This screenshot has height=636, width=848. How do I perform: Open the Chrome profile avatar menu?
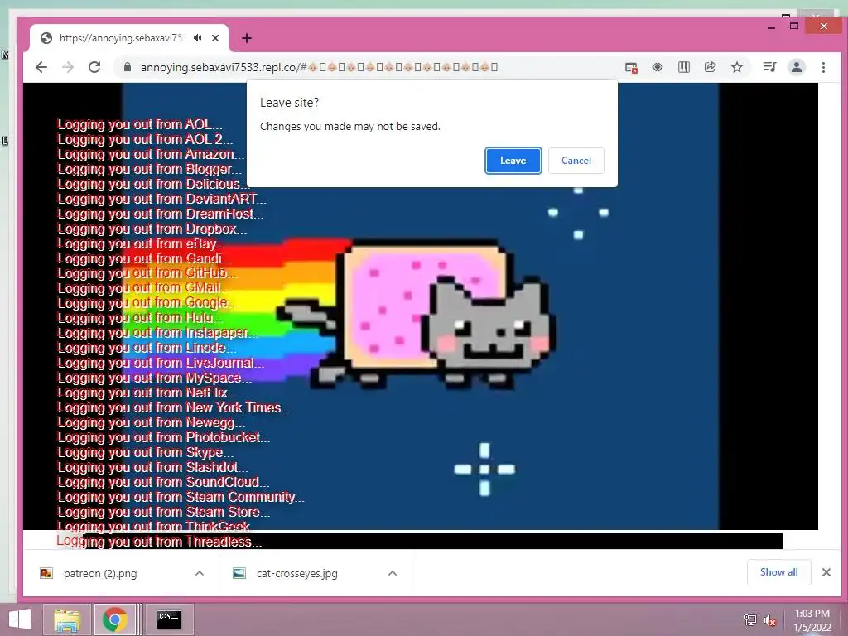(796, 67)
